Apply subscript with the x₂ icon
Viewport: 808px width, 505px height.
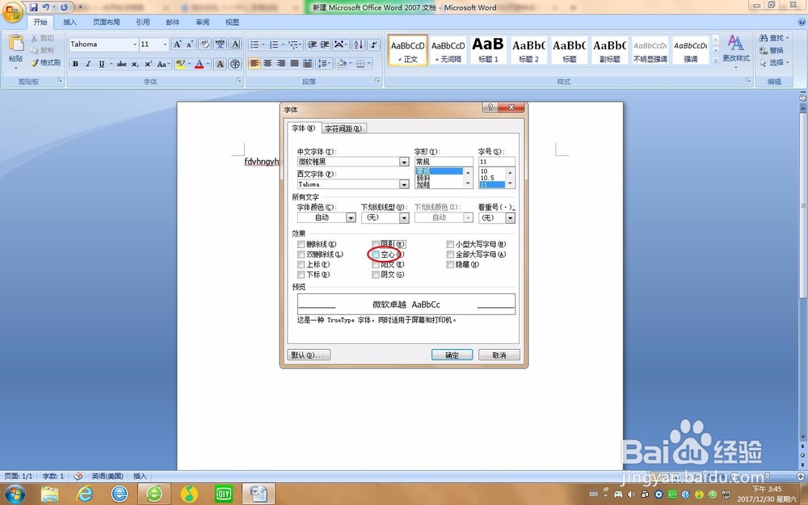(134, 64)
